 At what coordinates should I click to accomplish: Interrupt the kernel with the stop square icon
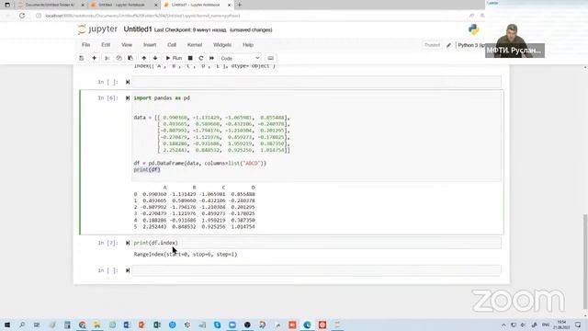pos(190,58)
